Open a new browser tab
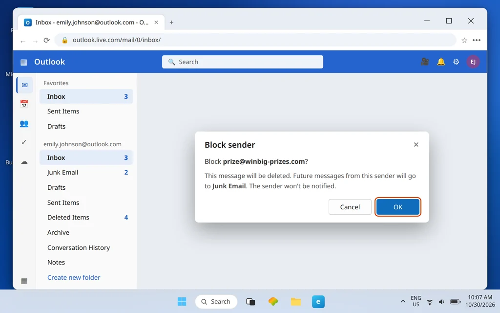 171,22
